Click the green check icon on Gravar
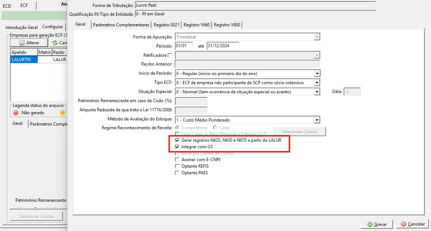 [370, 224]
